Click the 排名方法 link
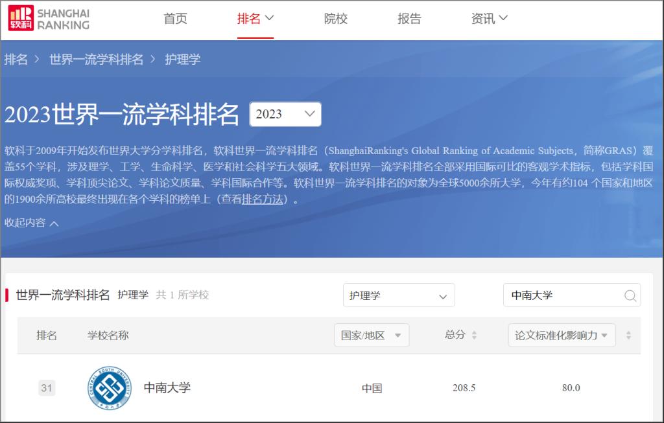664x423 pixels. (x=263, y=199)
